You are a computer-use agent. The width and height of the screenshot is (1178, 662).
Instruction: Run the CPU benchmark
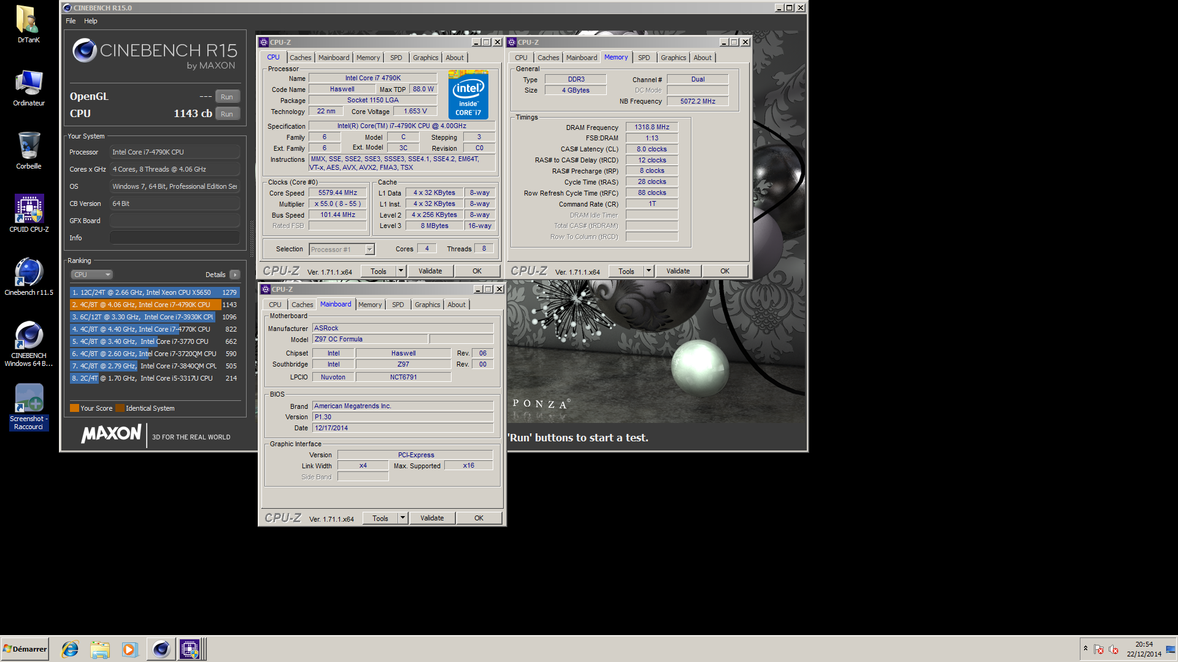pyautogui.click(x=227, y=114)
